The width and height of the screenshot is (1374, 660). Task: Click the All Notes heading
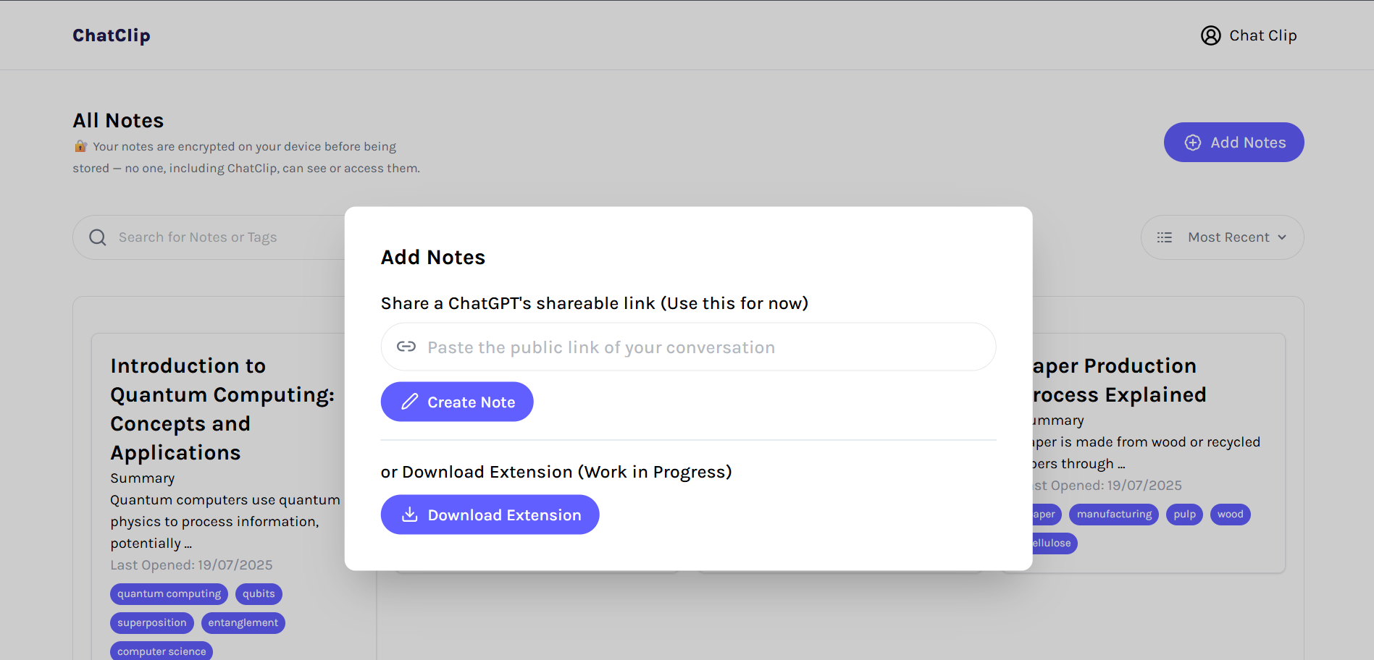click(118, 120)
